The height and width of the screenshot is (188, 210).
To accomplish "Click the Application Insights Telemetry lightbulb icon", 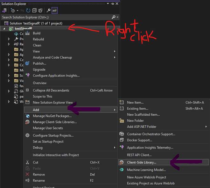I will click(x=122, y=147).
